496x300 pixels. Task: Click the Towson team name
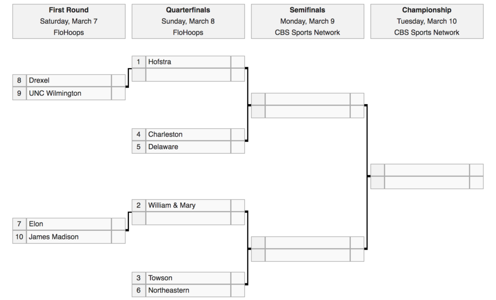160,278
